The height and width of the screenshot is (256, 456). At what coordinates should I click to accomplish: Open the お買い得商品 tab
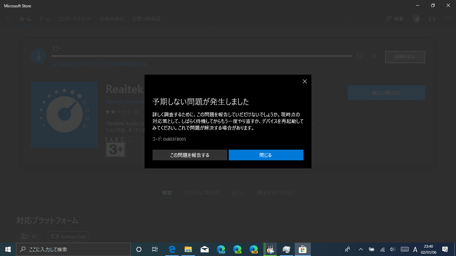[146, 19]
